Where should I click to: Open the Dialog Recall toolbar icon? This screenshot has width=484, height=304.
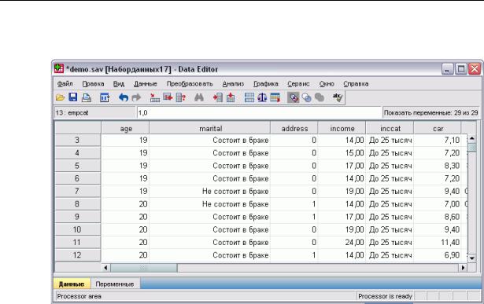[x=105, y=97]
